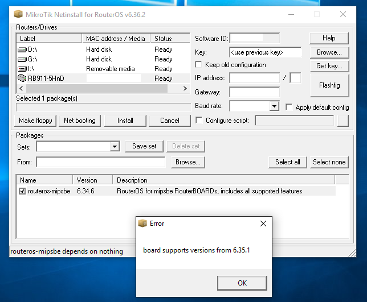Click the Status column header
The height and width of the screenshot is (302, 367).
pos(170,38)
